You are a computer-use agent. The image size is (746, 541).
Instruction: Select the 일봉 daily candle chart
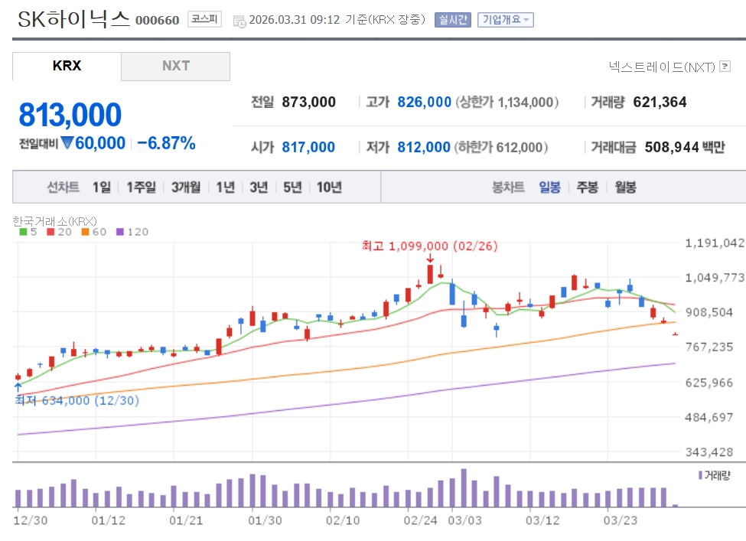549,187
